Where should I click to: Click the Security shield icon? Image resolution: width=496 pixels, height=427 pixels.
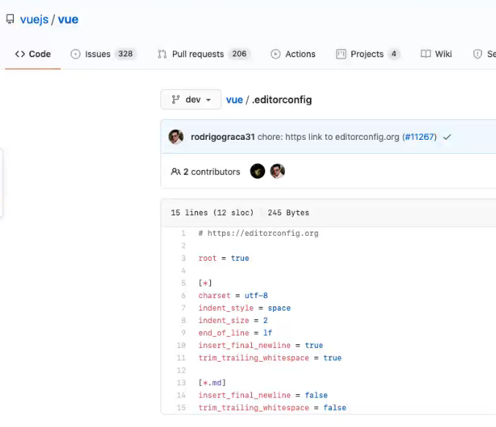478,54
